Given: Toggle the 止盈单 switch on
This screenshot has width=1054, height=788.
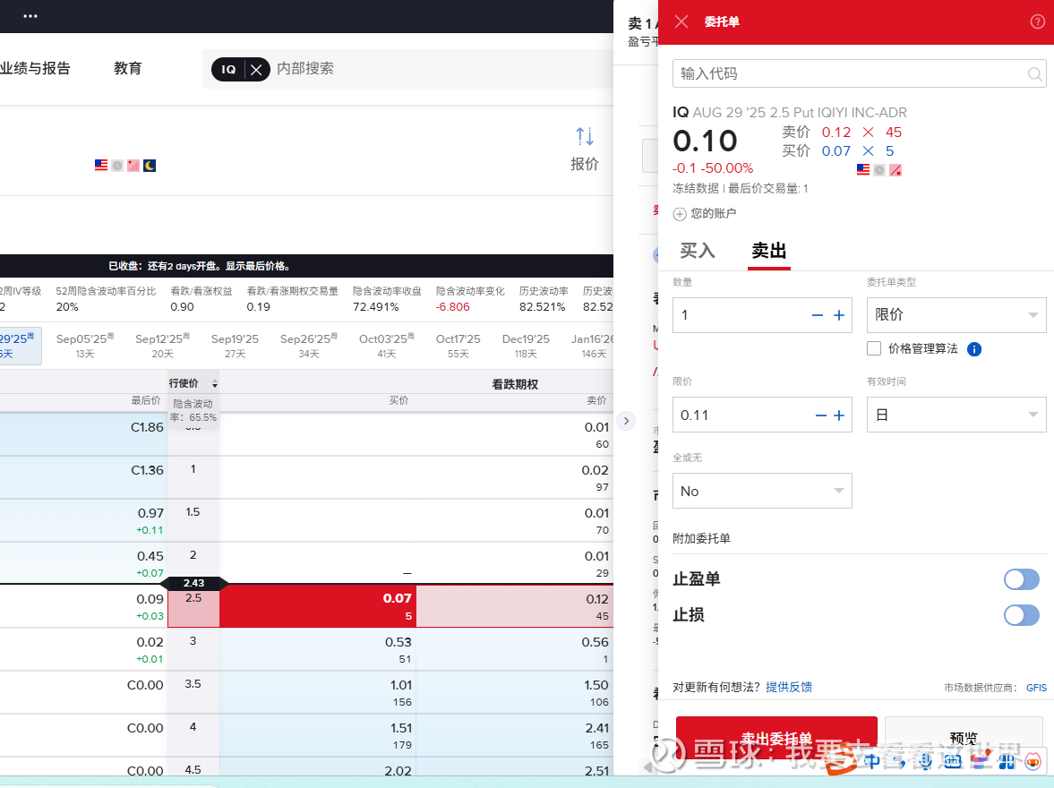Looking at the screenshot, I should (x=1021, y=579).
